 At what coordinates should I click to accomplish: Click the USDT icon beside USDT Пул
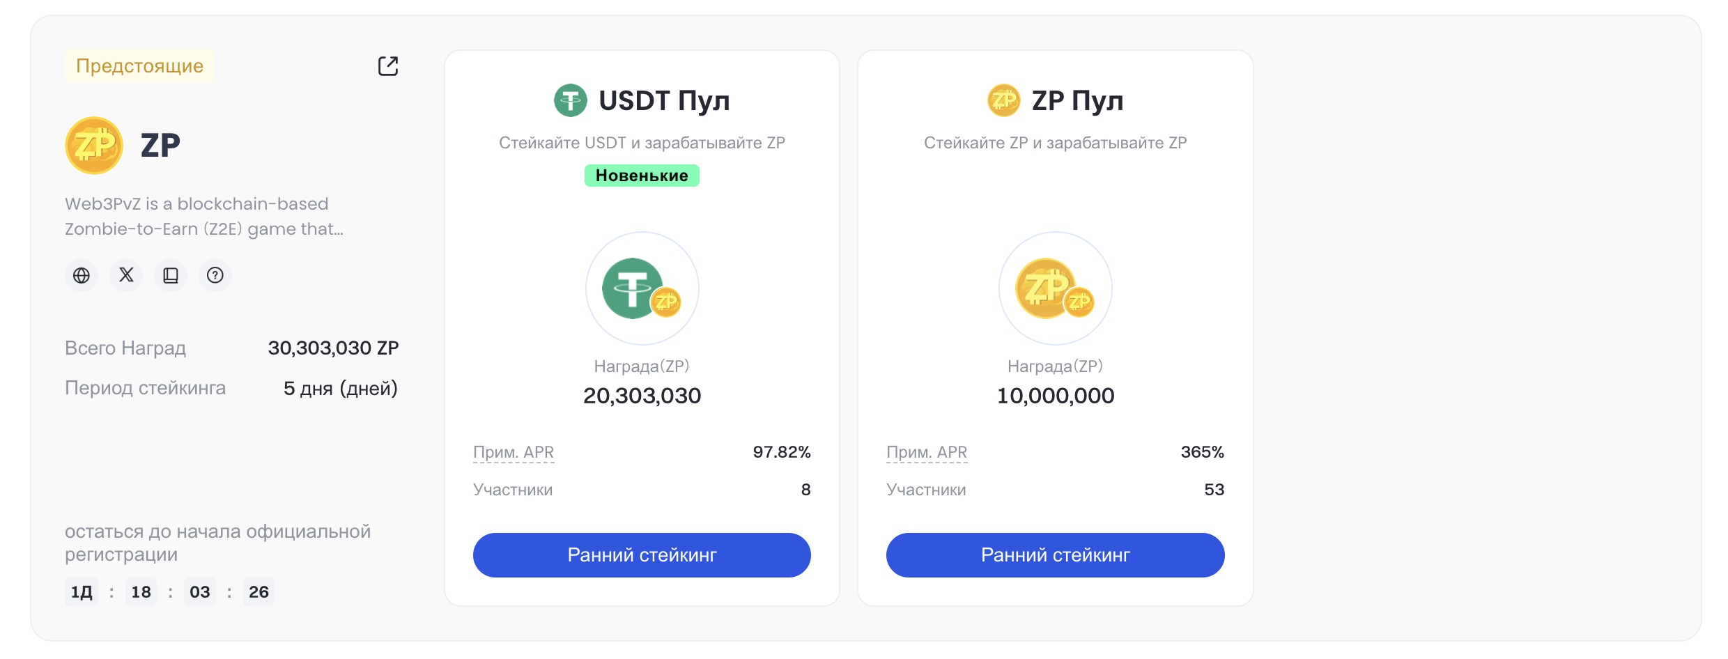571,100
